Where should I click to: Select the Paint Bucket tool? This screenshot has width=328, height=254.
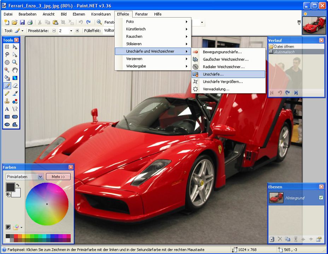click(7, 78)
